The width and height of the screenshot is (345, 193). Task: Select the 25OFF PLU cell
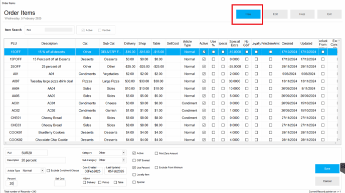tap(16, 66)
